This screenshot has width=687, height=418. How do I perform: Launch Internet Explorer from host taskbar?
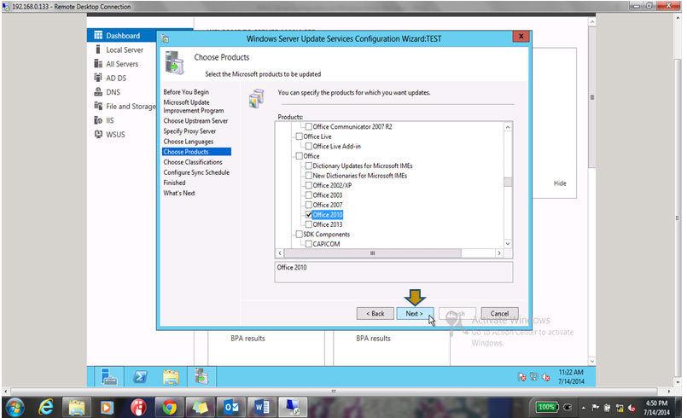[x=45, y=408]
